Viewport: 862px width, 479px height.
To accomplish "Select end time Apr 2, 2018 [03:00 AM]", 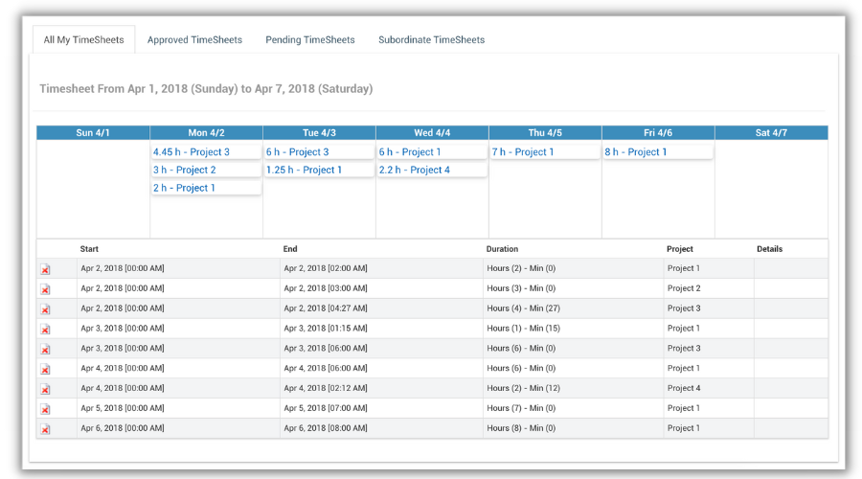I will click(326, 288).
